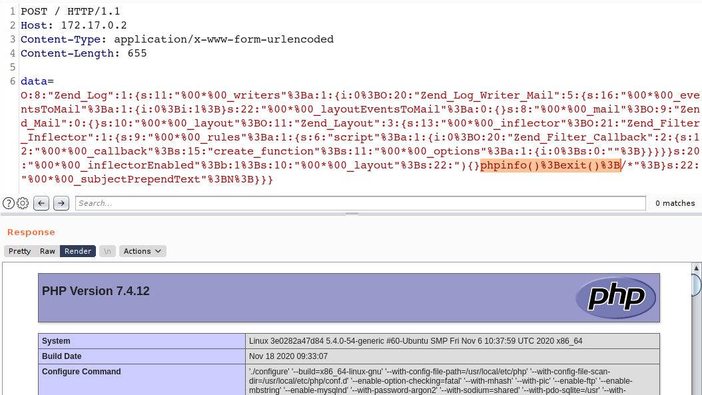
Task: Click the PHP Version 7.4.12 heading
Action: (96, 291)
